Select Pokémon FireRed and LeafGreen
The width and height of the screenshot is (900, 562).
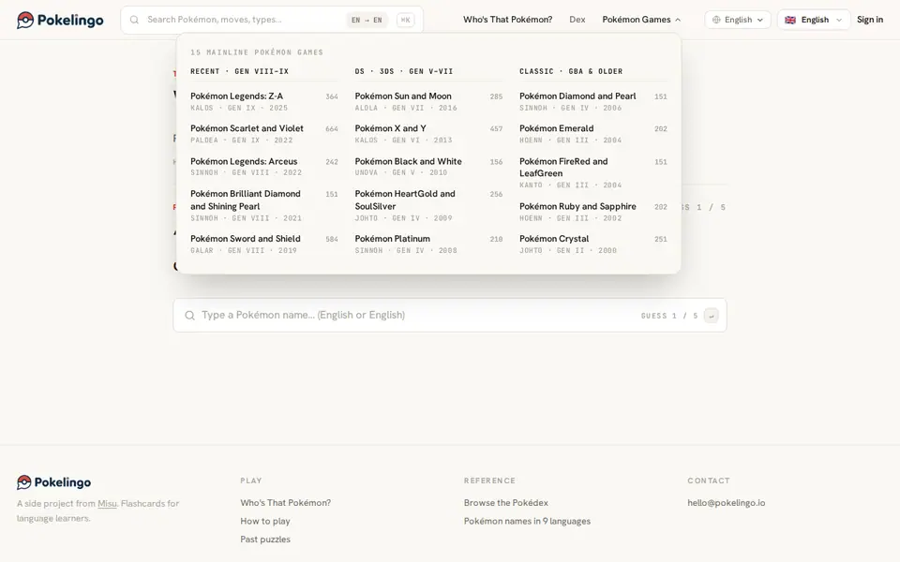pyautogui.click(x=592, y=172)
